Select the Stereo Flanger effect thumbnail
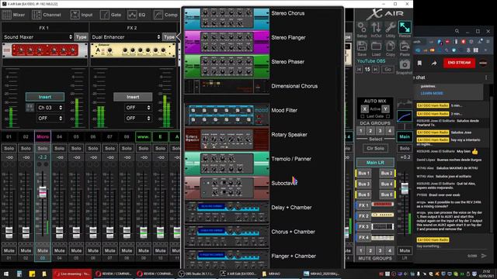497x279 pixels. (x=227, y=42)
